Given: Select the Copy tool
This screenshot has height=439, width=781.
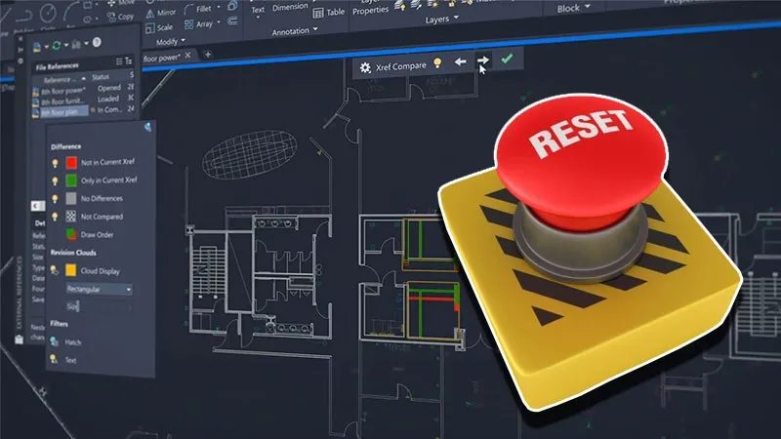Looking at the screenshot, I should point(120,17).
